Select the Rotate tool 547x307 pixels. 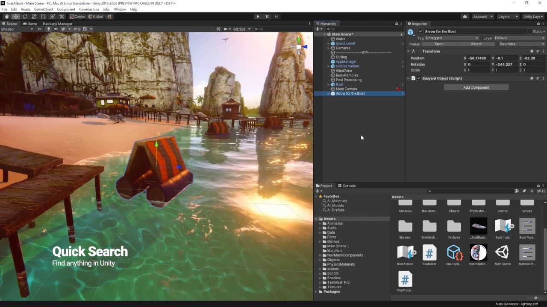coord(25,17)
